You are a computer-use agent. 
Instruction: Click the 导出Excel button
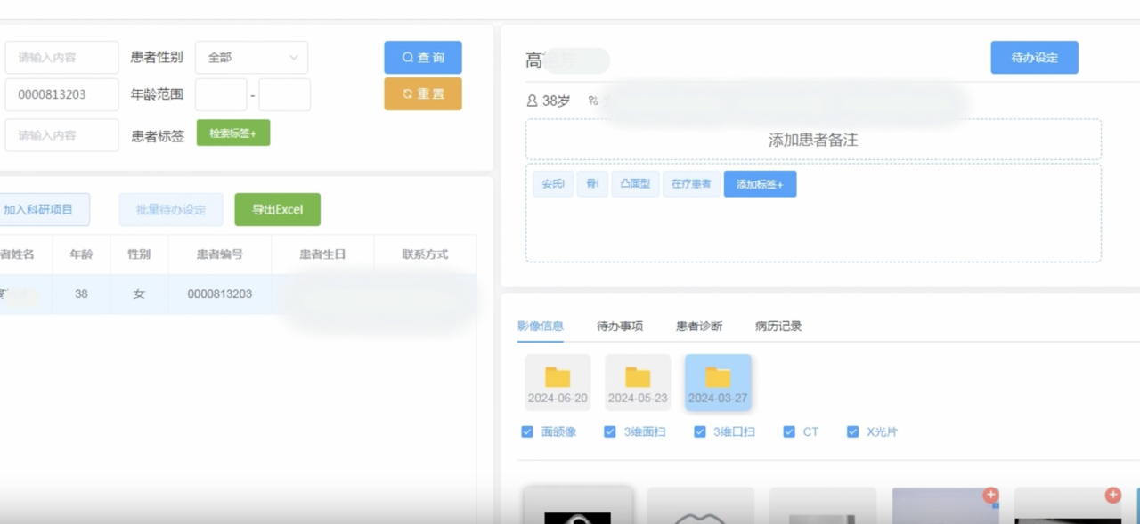click(277, 210)
